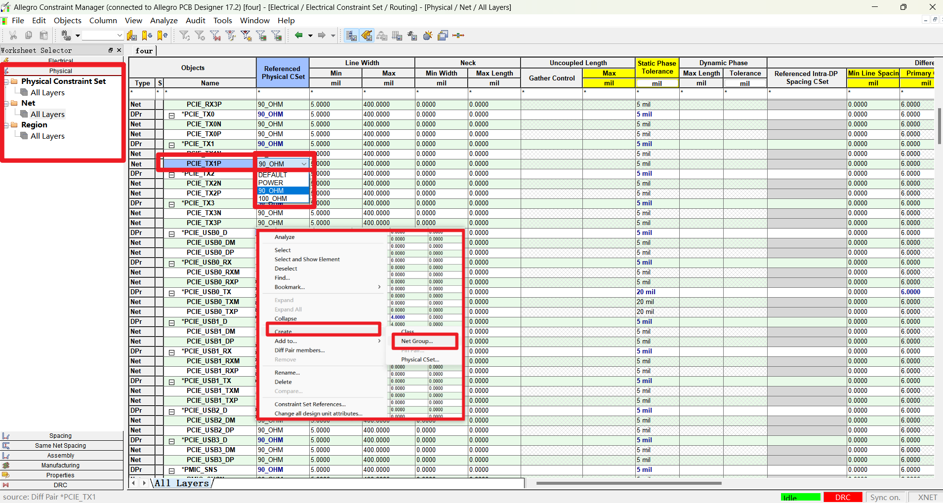Close the Worksheet Selector panel
This screenshot has width=943, height=503.
(x=119, y=50)
